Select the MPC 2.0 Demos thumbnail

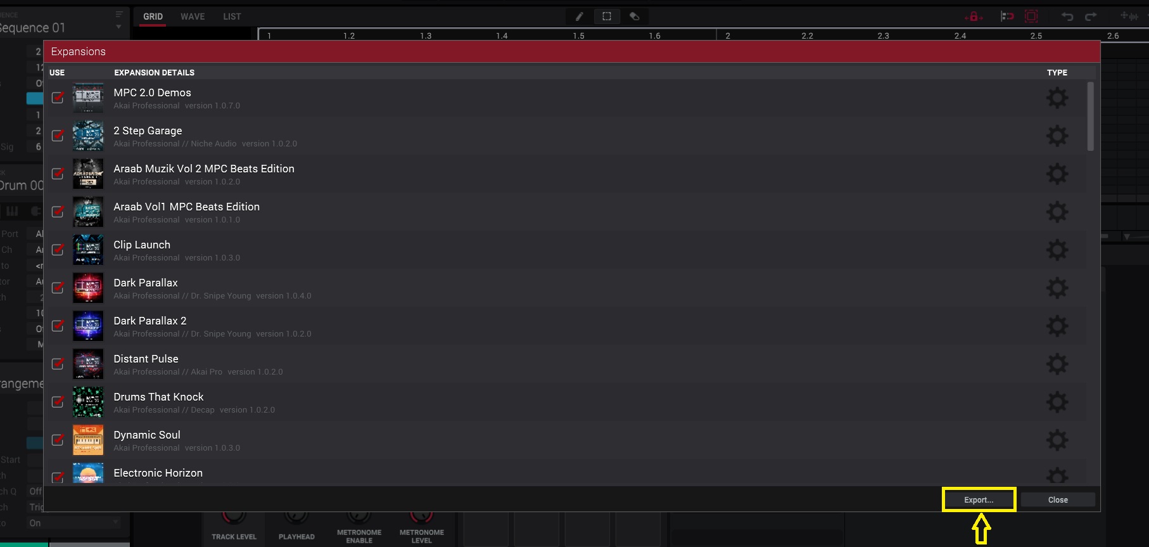point(88,98)
